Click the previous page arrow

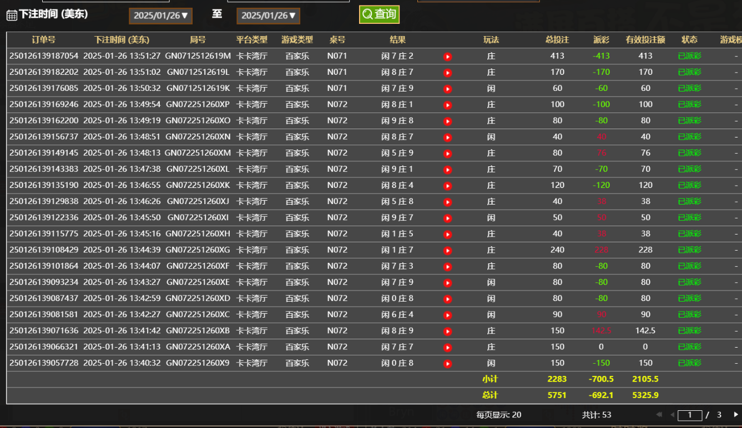coord(672,415)
